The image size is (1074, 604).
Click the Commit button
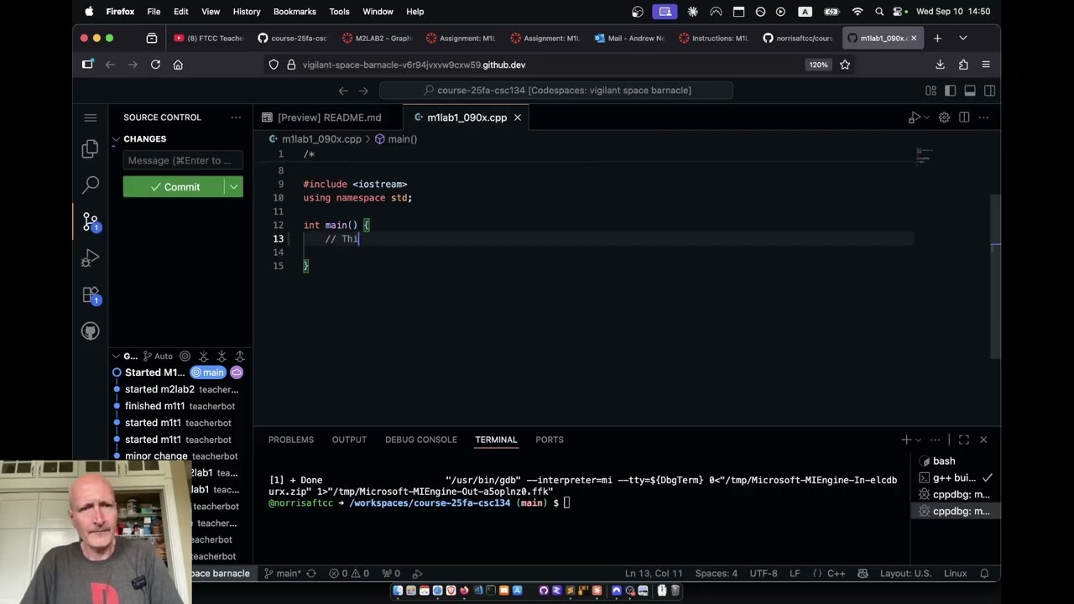[x=174, y=187]
